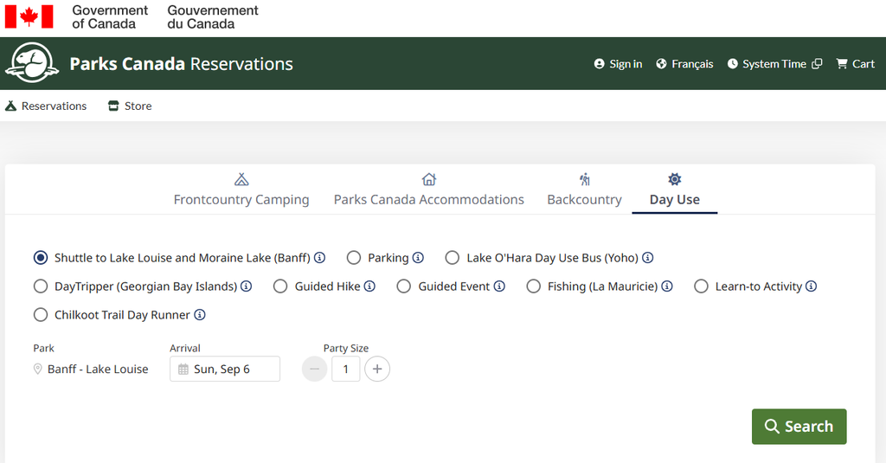Open the Banff - Lake Louise park selector
The width and height of the screenshot is (886, 463).
point(91,370)
